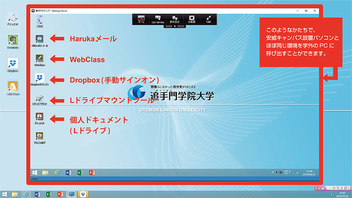Open basic settings in viewer toolbar
This screenshot has width=352, height=198.
click(174, 19)
